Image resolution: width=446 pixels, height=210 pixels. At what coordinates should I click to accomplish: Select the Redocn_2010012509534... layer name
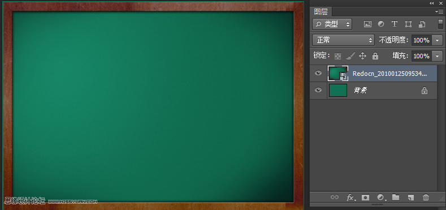(389, 74)
